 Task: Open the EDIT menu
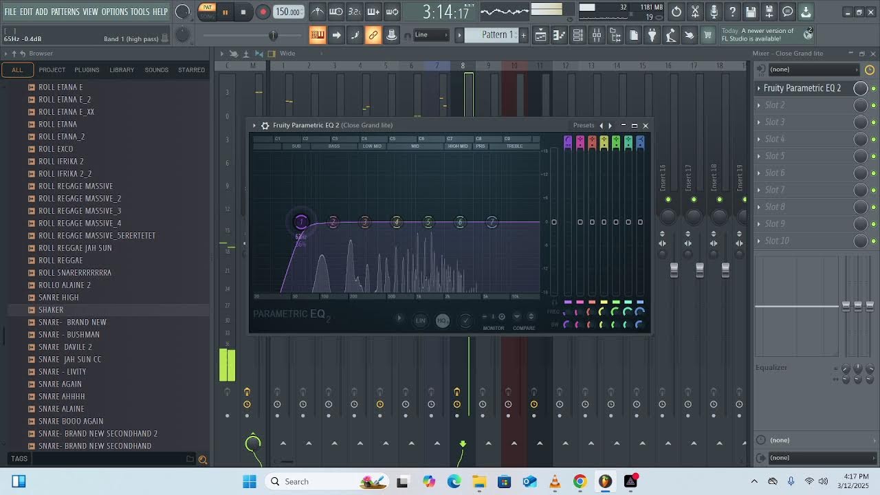[x=26, y=12]
